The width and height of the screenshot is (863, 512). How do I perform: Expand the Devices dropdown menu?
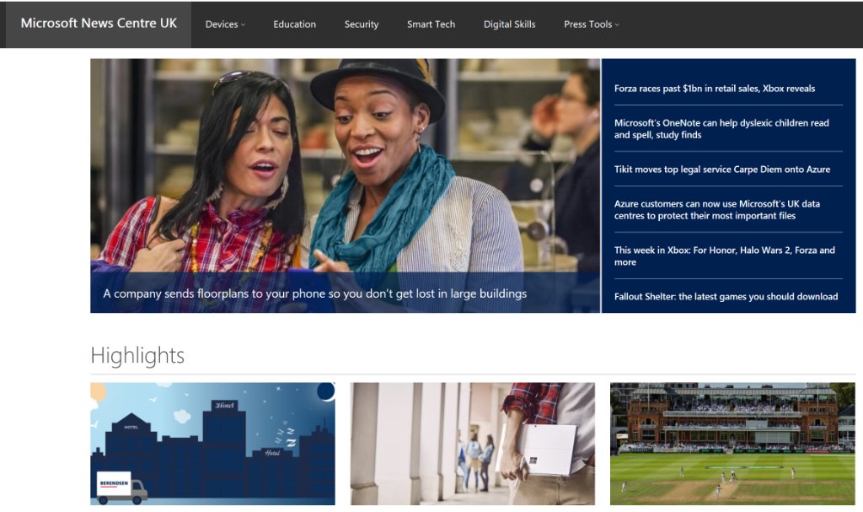tap(225, 24)
